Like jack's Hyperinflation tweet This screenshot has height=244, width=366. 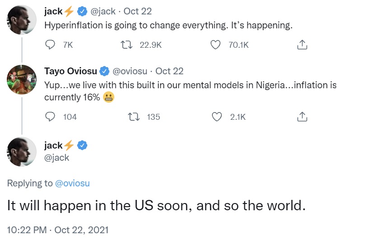pos(215,45)
